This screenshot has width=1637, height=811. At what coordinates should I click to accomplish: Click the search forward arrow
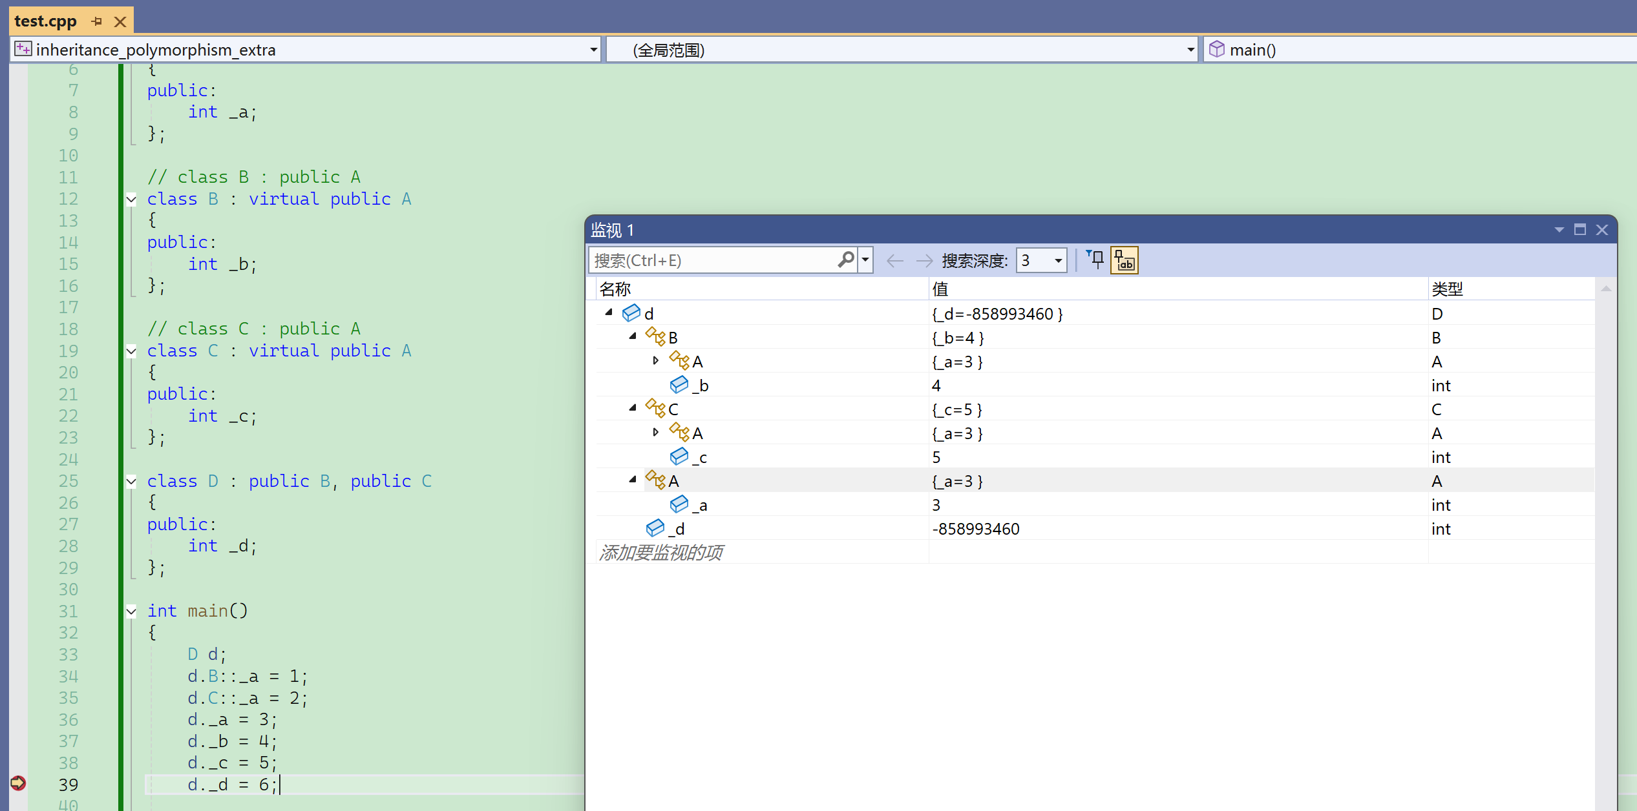coord(924,260)
